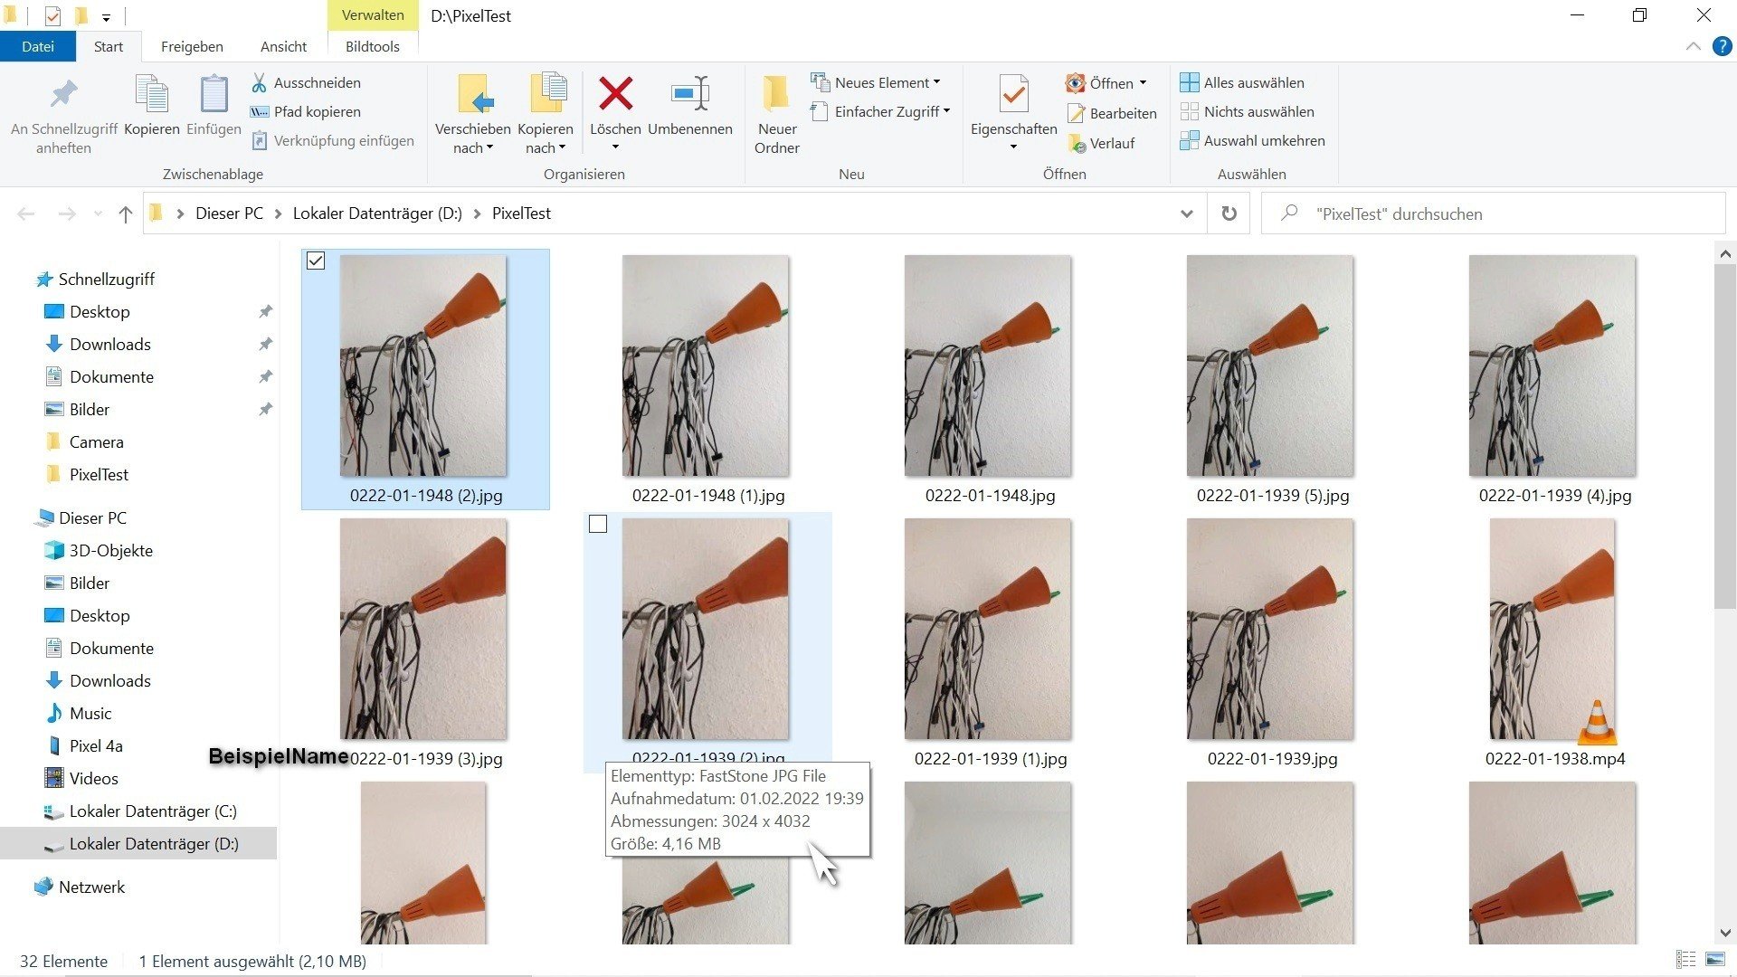Open the Datei menu tab
The width and height of the screenshot is (1737, 977).
37,46
